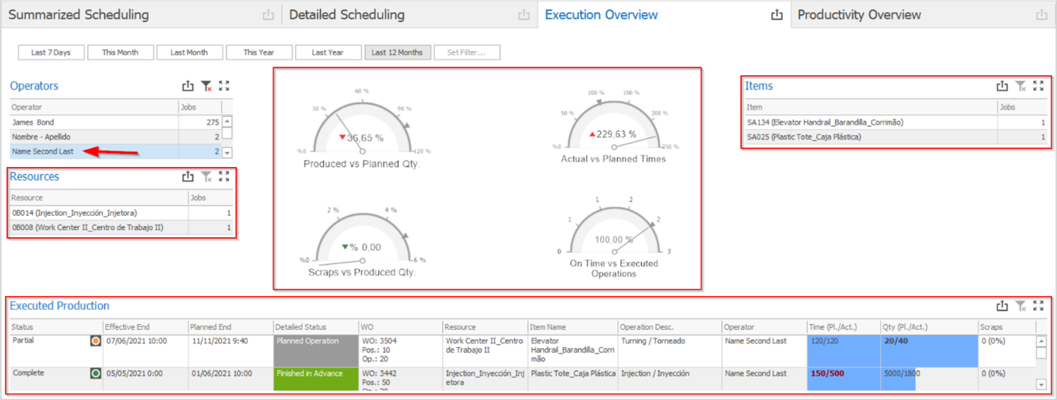The width and height of the screenshot is (1057, 400).
Task: Maximize the Executed Production panel
Action: pyautogui.click(x=1038, y=306)
